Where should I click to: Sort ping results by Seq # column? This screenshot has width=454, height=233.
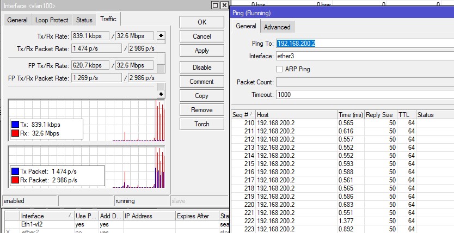point(243,115)
